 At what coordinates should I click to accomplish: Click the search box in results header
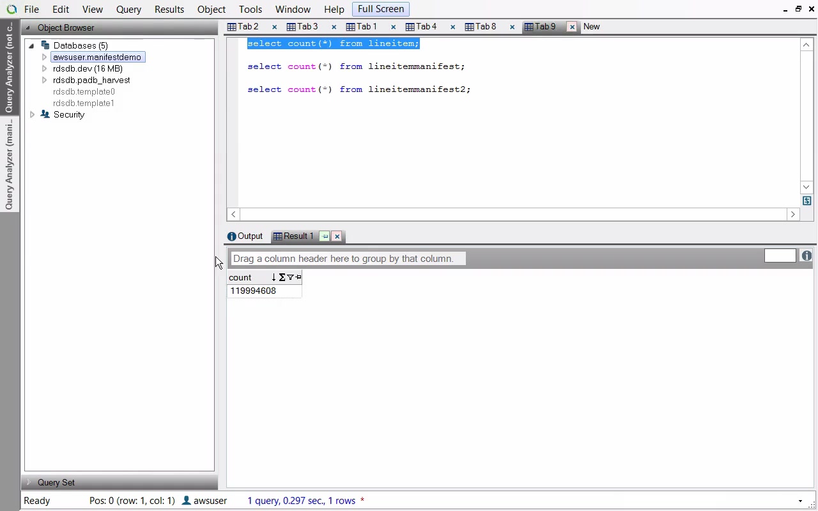pos(780,256)
